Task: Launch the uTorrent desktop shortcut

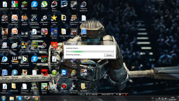Action: [44, 5]
